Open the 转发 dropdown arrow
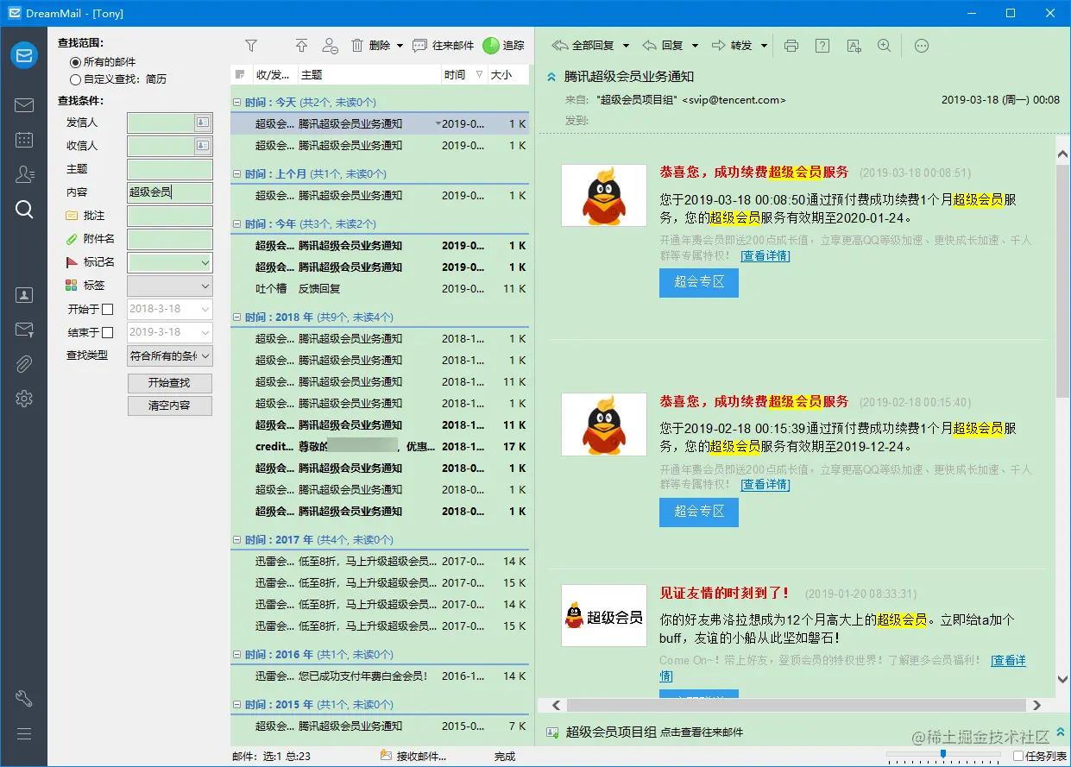1071x767 pixels. click(764, 46)
